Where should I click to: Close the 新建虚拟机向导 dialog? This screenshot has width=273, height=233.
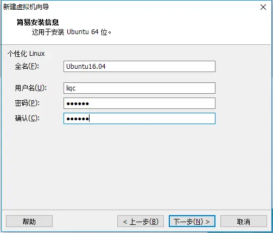pos(263,7)
